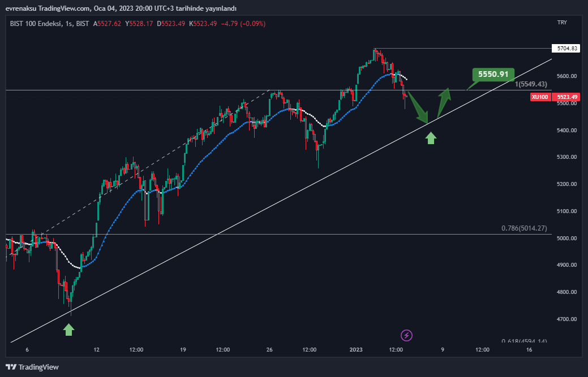This screenshot has width=588, height=377.
Task: Click the open value A5527.62
Action: tap(108, 24)
